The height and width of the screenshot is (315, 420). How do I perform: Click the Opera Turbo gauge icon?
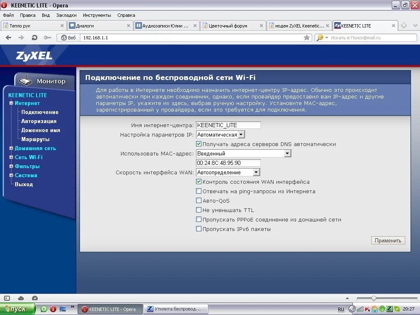35,298
